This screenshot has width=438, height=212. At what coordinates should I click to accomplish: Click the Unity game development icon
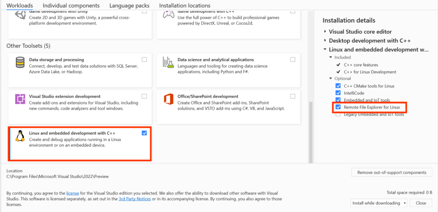point(20,15)
